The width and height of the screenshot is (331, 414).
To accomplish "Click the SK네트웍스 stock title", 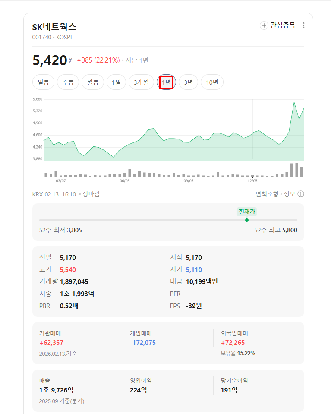I will click(54, 27).
